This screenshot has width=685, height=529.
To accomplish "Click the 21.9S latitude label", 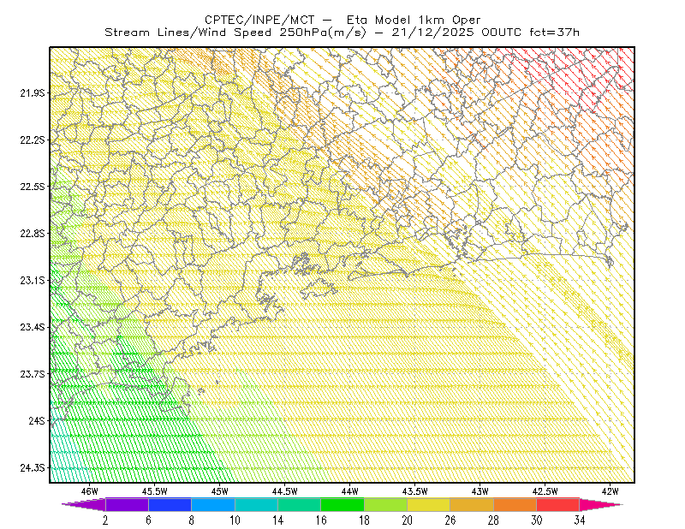I will point(33,93).
